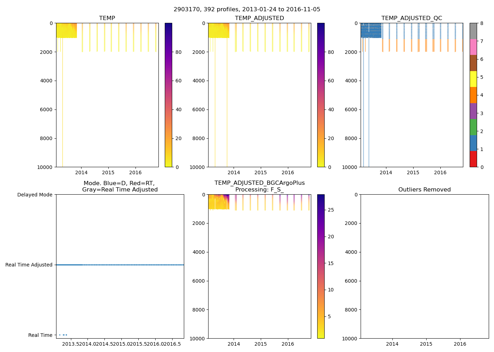The height and width of the screenshot is (352, 494).
Task: Select the purple segment of the QC colorbar
Action: pyautogui.click(x=473, y=111)
